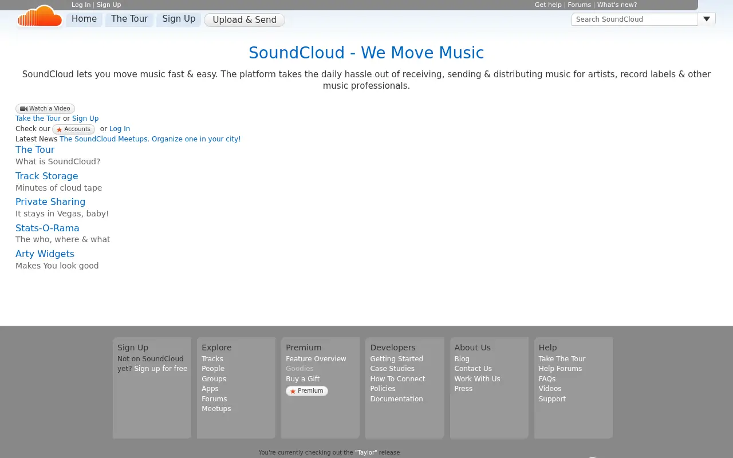Open Work With Us link
733x458 pixels.
[477, 379]
